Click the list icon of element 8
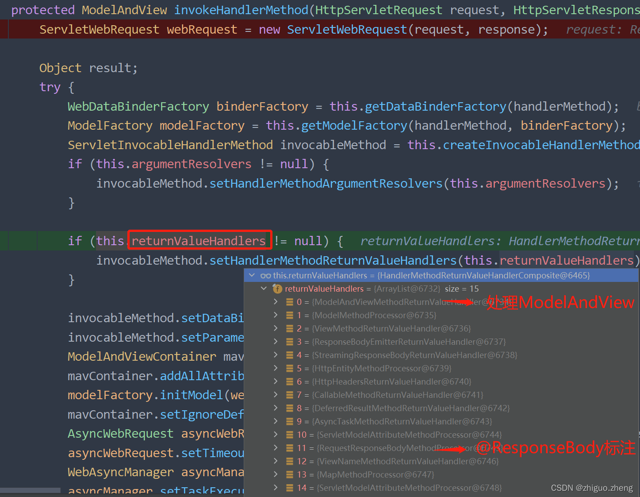The width and height of the screenshot is (640, 497). 290,408
